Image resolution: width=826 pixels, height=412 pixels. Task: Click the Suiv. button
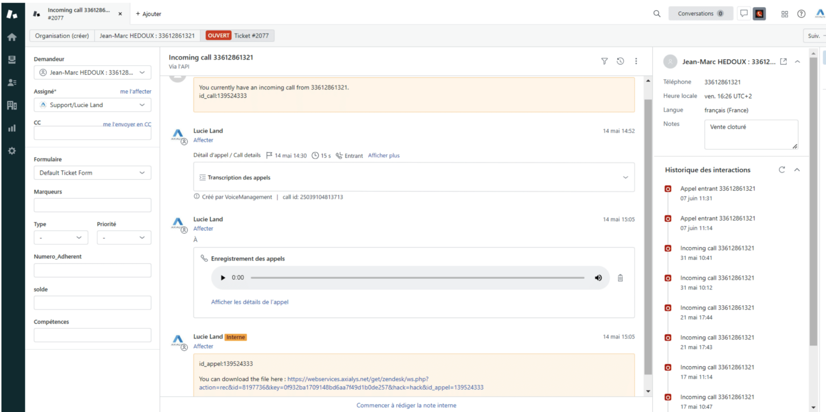[814, 36]
